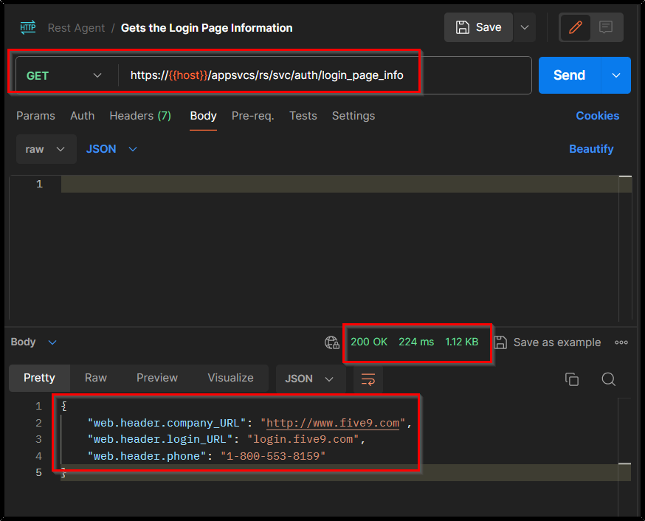Click the HTTP request type icon

pos(28,27)
